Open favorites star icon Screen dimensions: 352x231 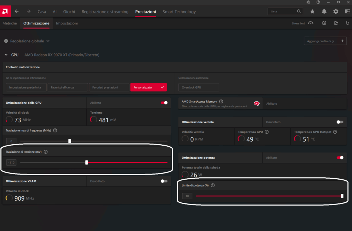pos(312,11)
